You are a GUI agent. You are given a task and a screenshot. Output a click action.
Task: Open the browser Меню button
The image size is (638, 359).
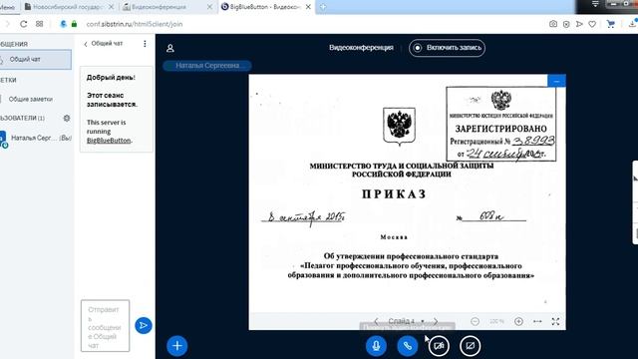tap(7, 7)
